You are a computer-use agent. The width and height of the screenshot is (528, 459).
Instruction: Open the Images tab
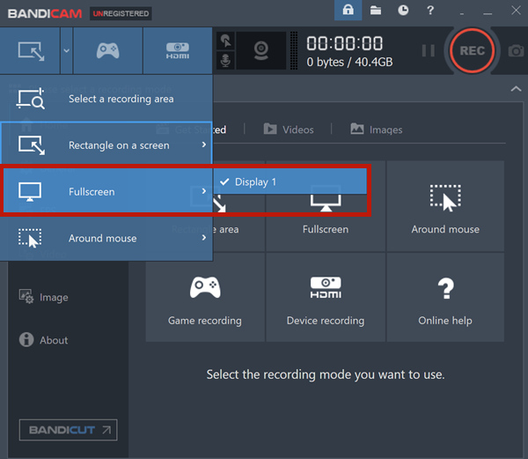pyautogui.click(x=377, y=130)
